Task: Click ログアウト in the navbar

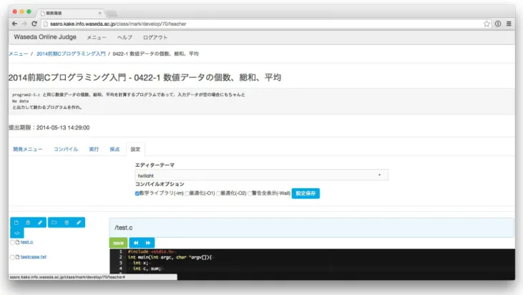Action: (155, 37)
